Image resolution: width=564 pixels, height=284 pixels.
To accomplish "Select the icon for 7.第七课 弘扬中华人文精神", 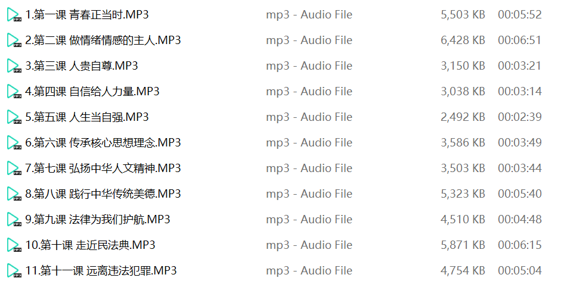I will tap(14, 168).
